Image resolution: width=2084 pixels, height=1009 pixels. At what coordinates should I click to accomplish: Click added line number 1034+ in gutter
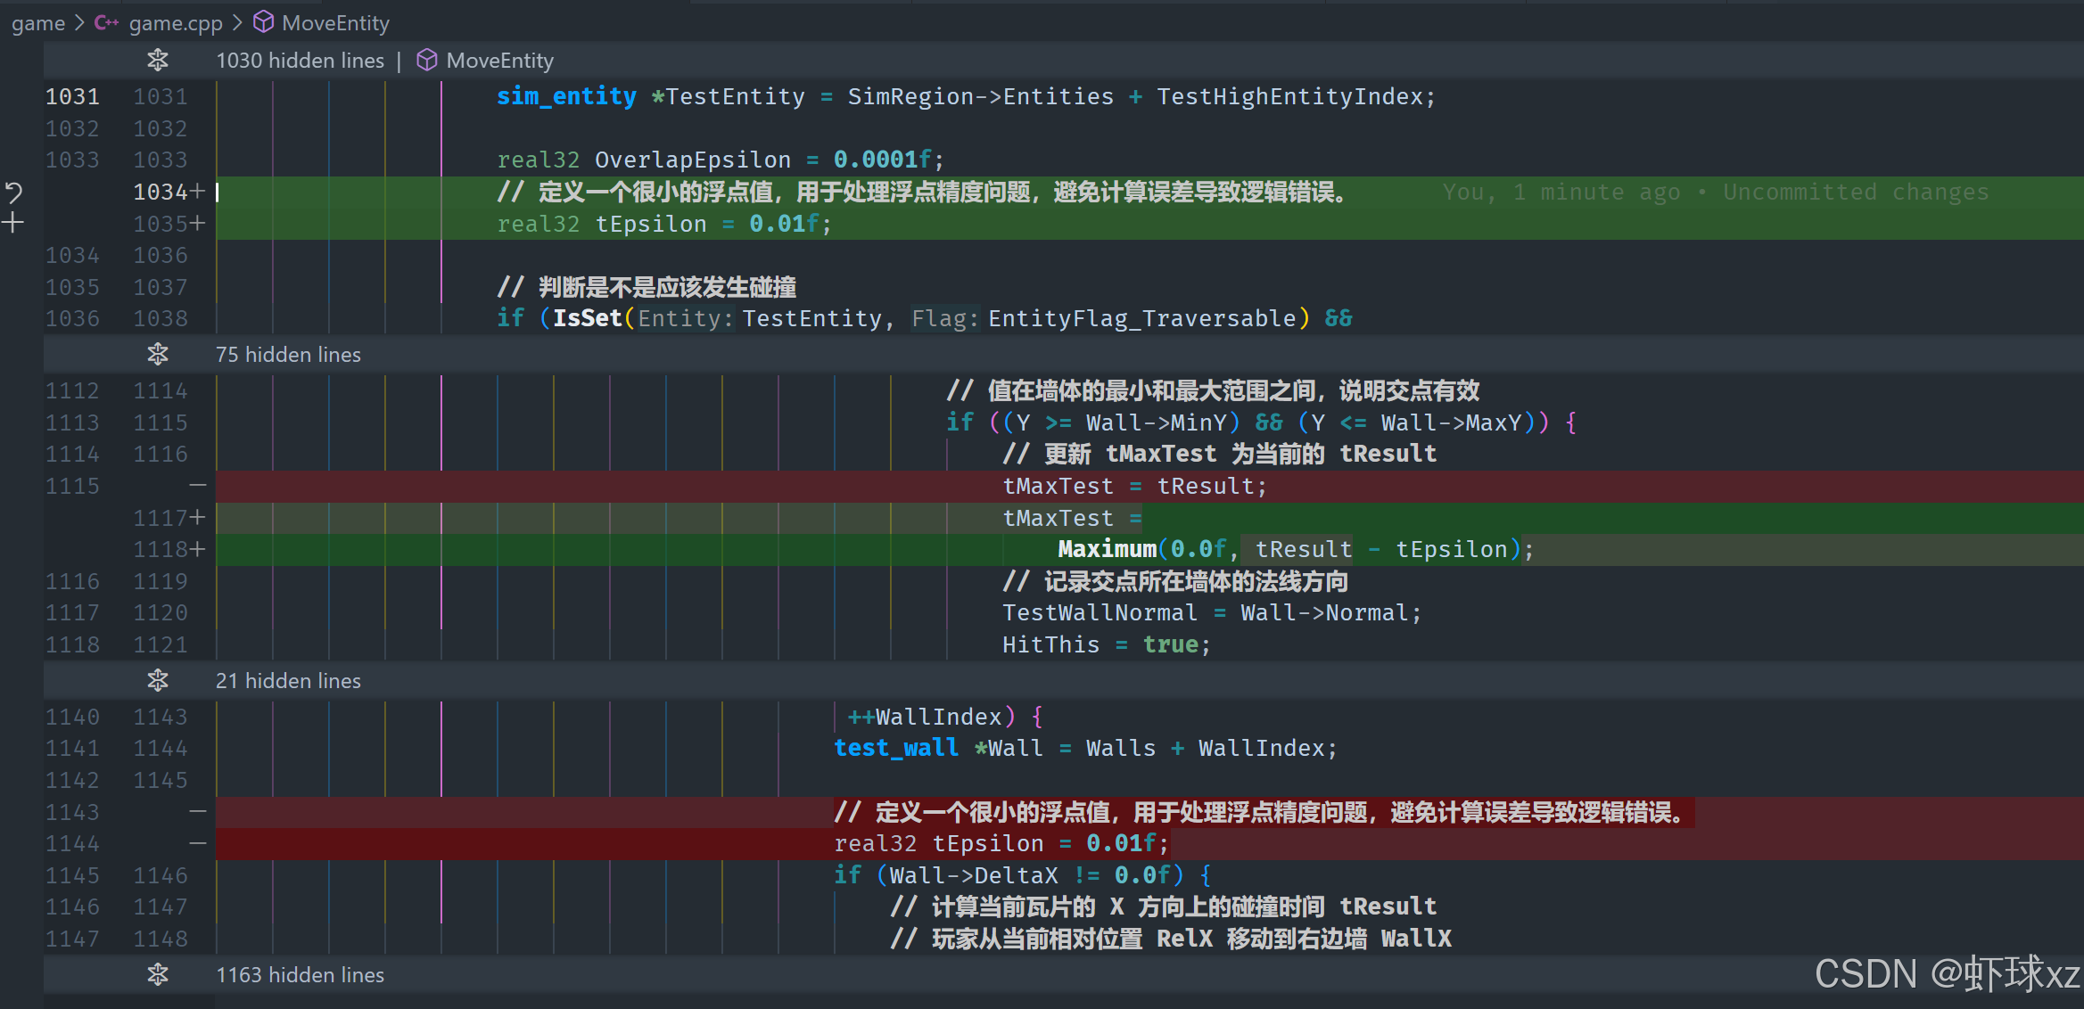[x=169, y=192]
